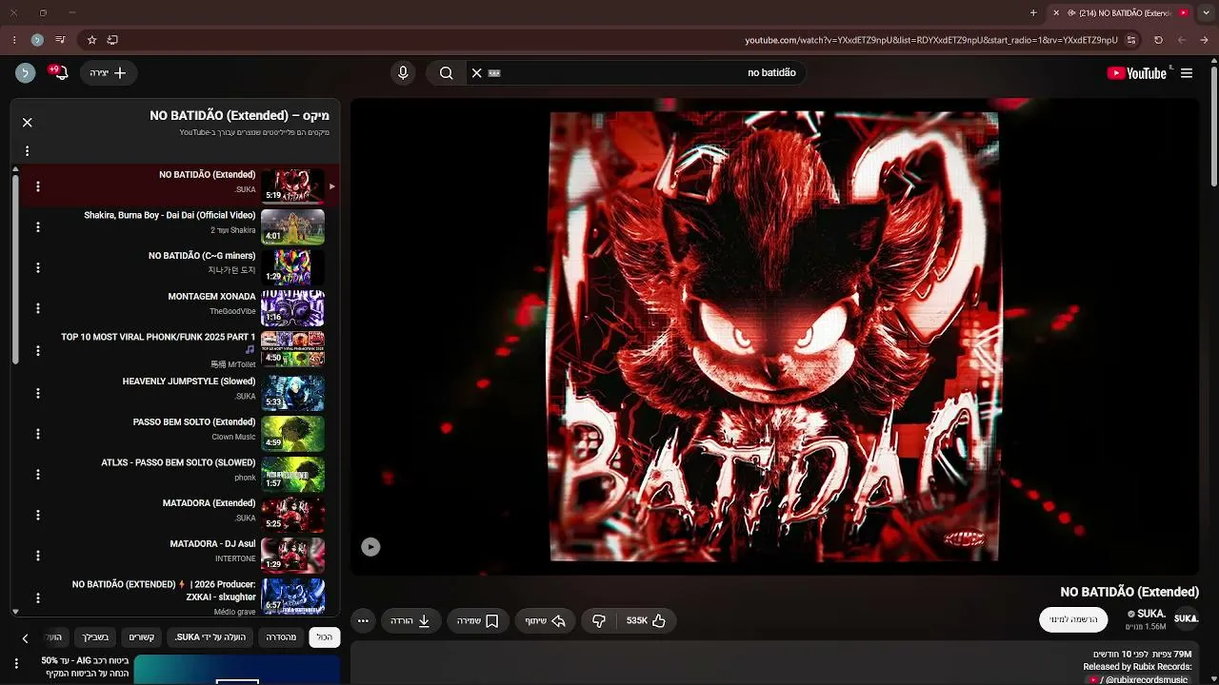Start voice search with the microphone icon
The height and width of the screenshot is (685, 1219).
click(403, 73)
